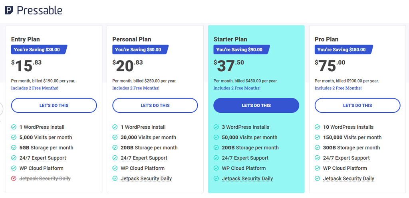Screen dimensions: 409x198
Task: Click the check icon next to 5,000 Visits per month
Action: [14, 137]
